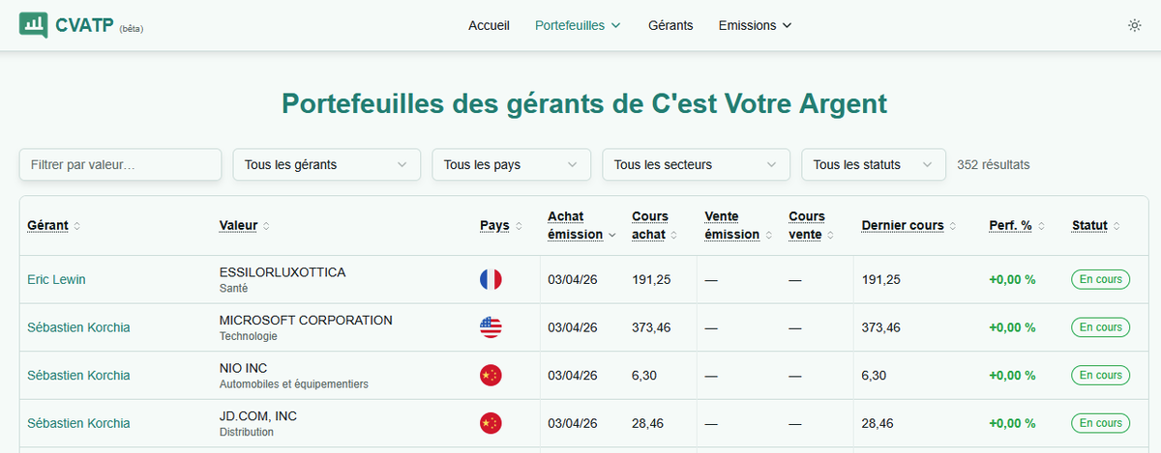Click the Cours vente column header

point(807,226)
